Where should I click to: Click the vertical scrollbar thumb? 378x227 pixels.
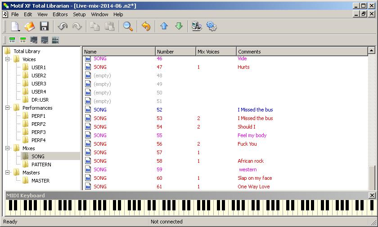pos(372,178)
